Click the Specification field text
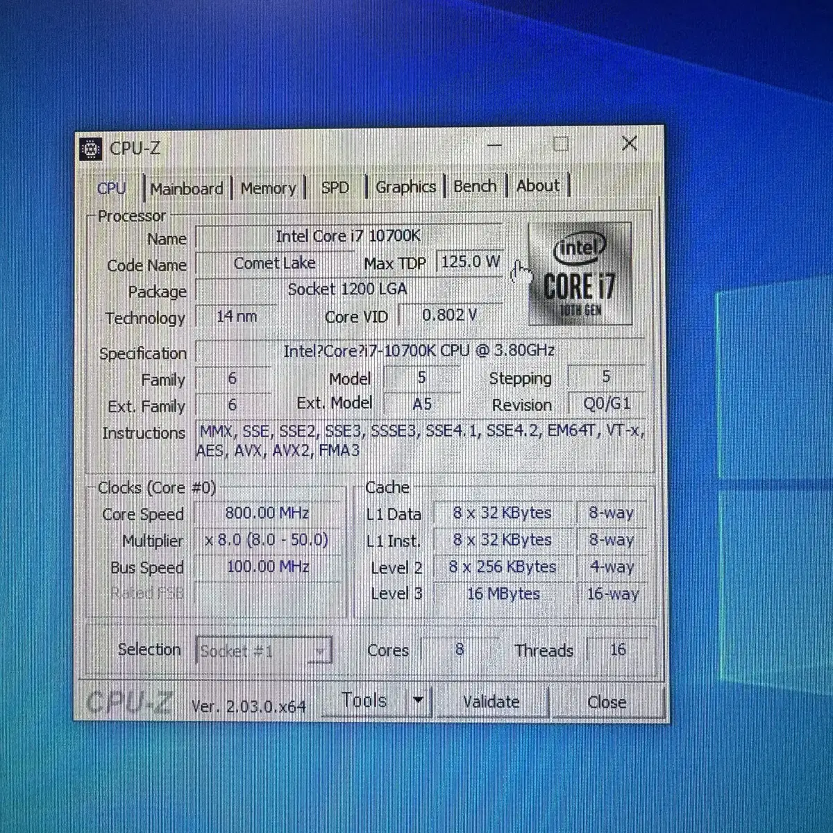This screenshot has height=833, width=833. (419, 351)
